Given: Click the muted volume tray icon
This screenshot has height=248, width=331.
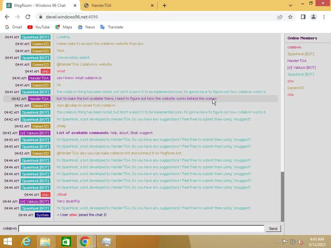Looking at the screenshot, I should pyautogui.click(x=301, y=242).
